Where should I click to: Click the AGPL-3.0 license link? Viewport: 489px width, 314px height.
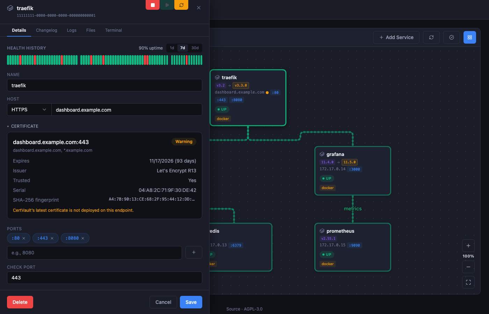(253, 309)
